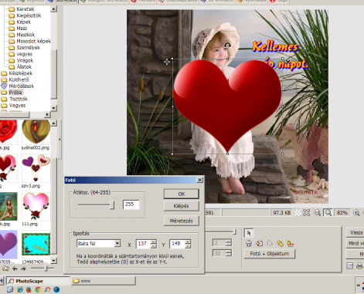This screenshot has width=364, height=294.
Task: Click the X coordinate field showing 137
Action: (143, 244)
